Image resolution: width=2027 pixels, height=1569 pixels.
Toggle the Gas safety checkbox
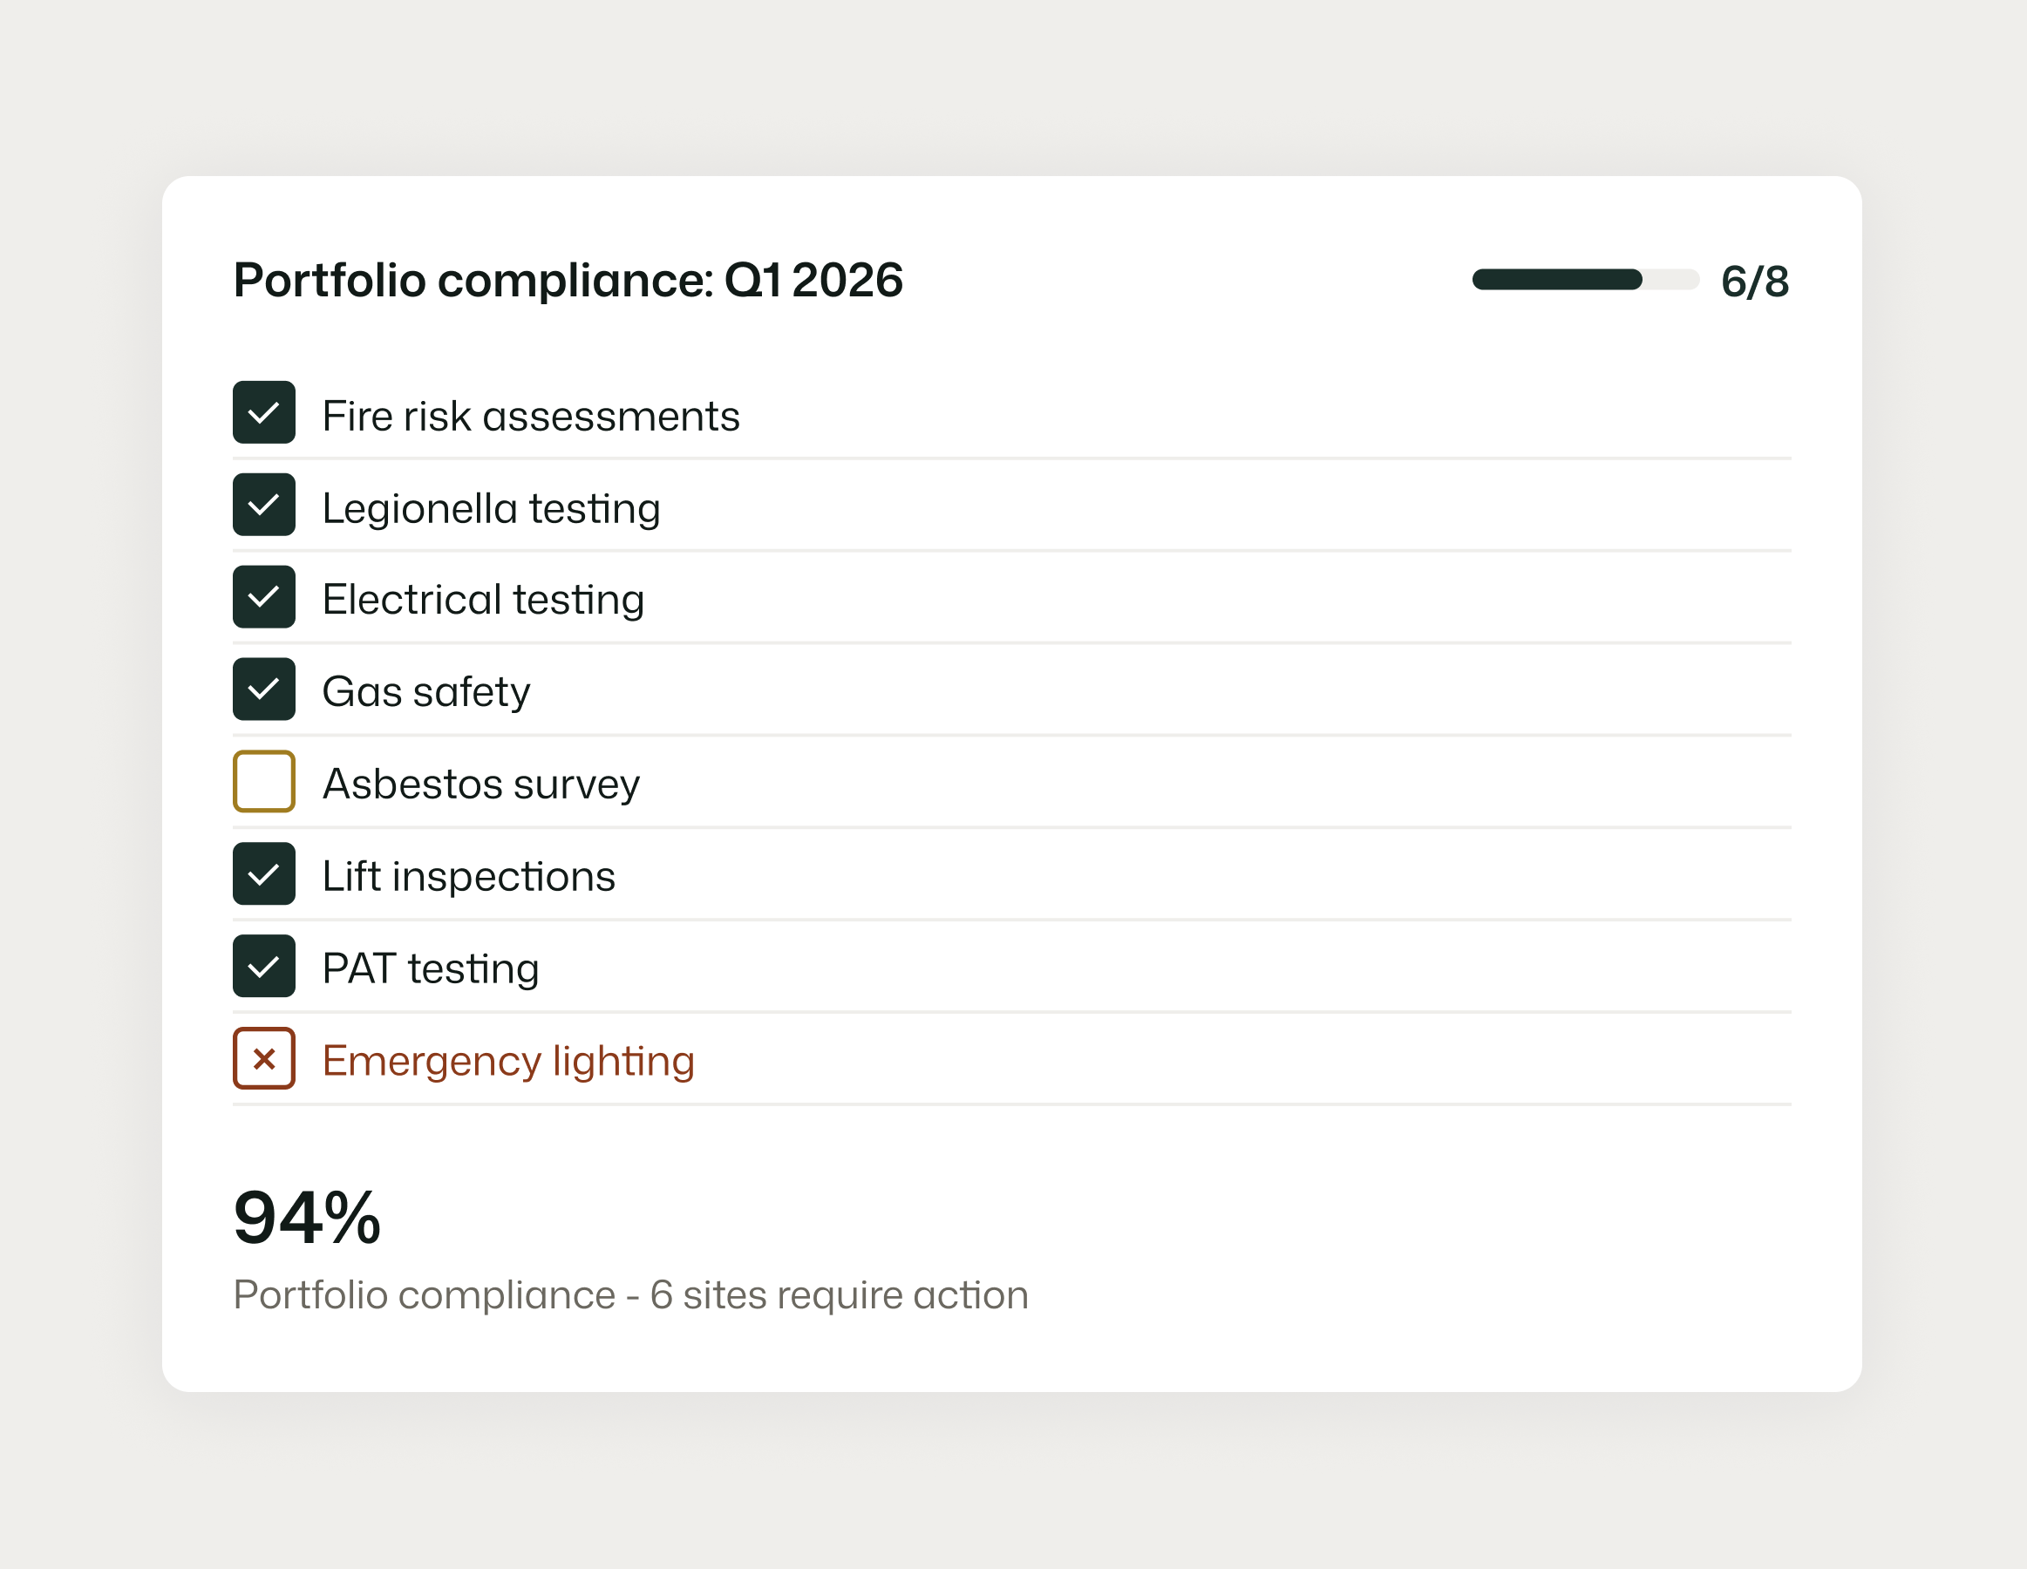coord(263,689)
